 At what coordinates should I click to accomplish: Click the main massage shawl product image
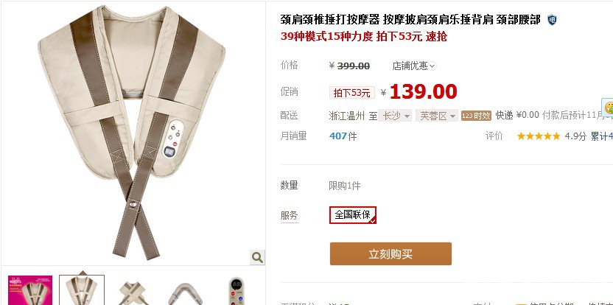pyautogui.click(x=133, y=133)
